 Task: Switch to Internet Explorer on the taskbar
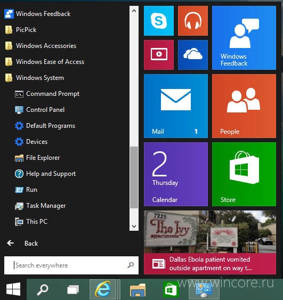click(x=103, y=289)
